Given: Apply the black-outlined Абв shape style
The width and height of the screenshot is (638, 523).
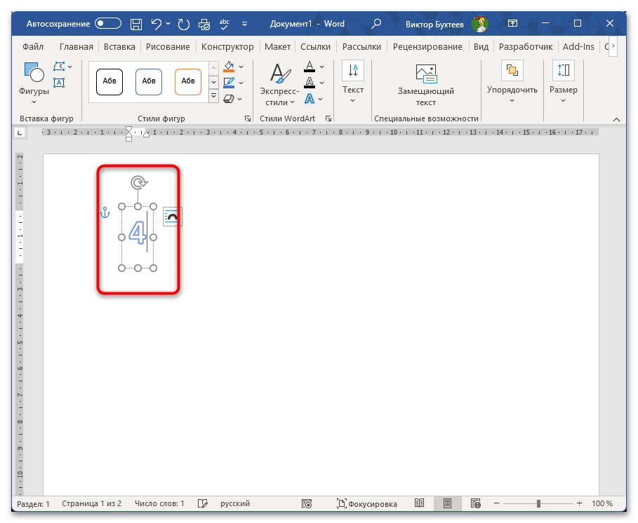Looking at the screenshot, I should 109,81.
